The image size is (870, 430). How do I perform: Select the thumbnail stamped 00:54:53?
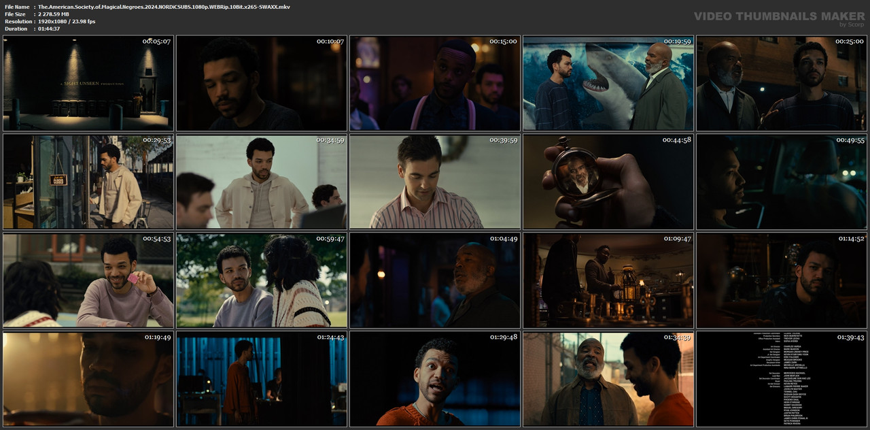click(x=88, y=280)
